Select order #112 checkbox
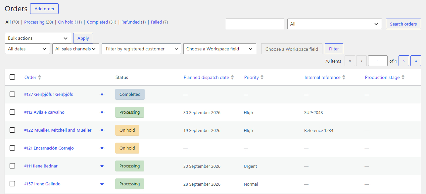Image resolution: width=426 pixels, height=194 pixels. pos(12,112)
